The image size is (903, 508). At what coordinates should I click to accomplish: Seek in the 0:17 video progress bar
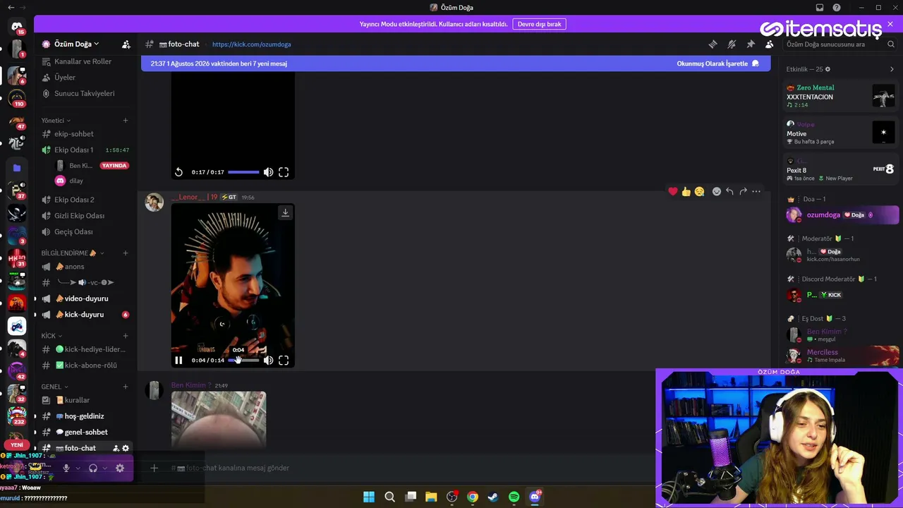pyautogui.click(x=243, y=172)
